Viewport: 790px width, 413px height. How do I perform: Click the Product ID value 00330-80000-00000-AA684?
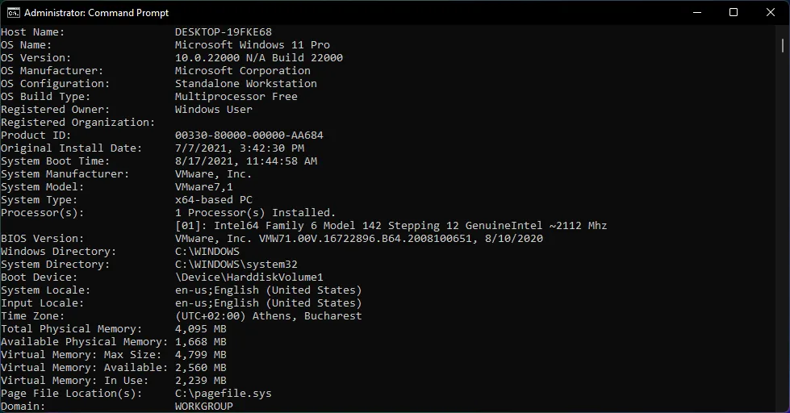click(249, 136)
